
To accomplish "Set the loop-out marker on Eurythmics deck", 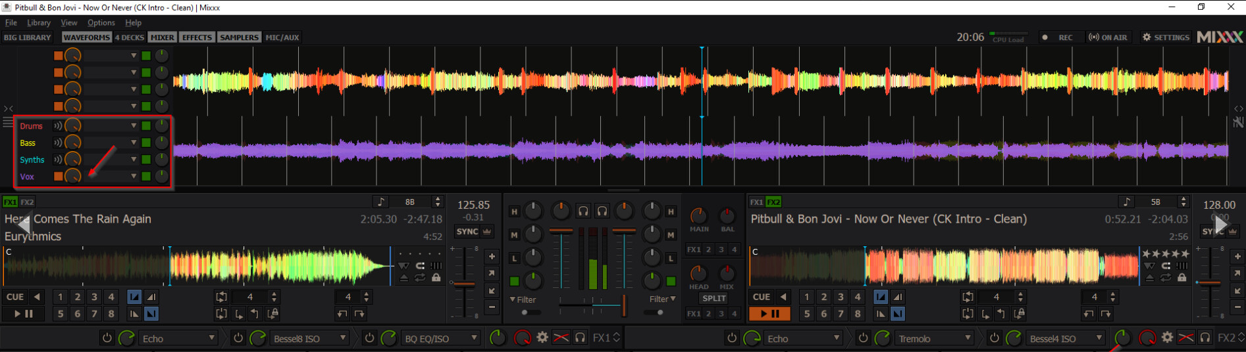I will point(255,314).
